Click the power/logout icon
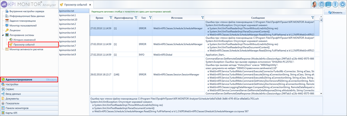This screenshot has height=116, width=347. pos(342,4)
